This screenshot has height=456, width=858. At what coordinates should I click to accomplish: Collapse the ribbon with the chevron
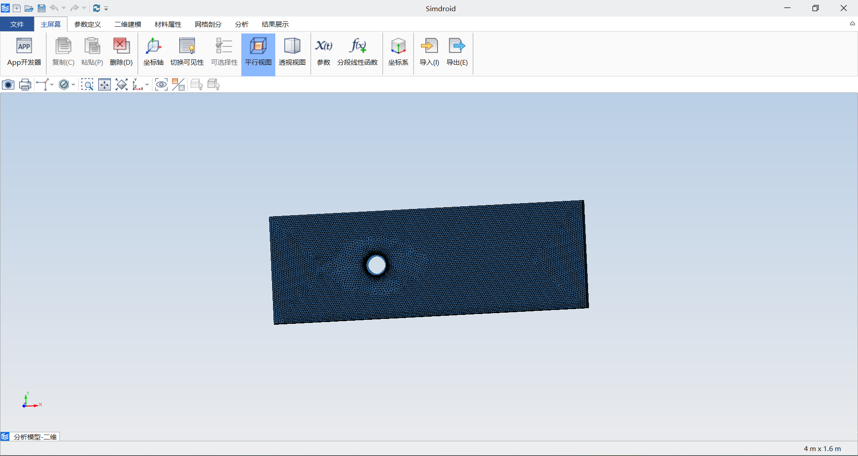pos(852,24)
